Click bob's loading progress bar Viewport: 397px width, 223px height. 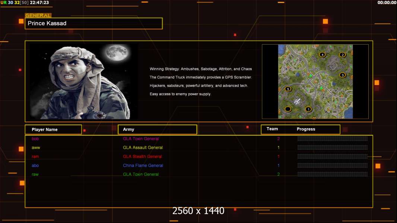333,139
